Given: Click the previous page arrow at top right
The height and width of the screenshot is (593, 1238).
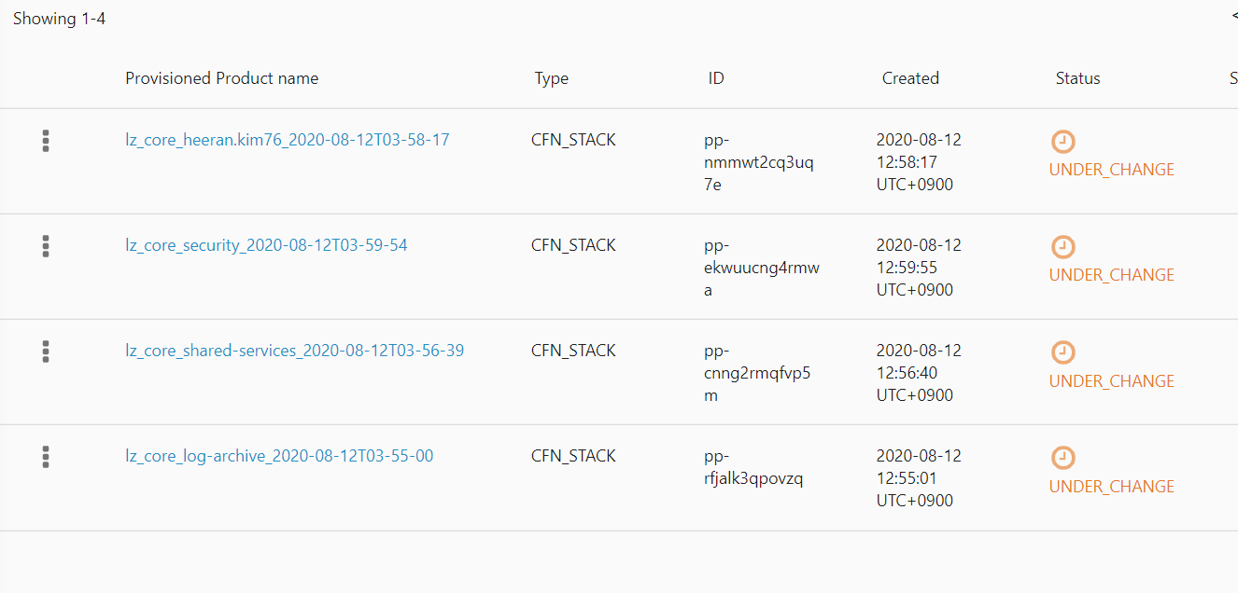Looking at the screenshot, I should click(x=1234, y=16).
